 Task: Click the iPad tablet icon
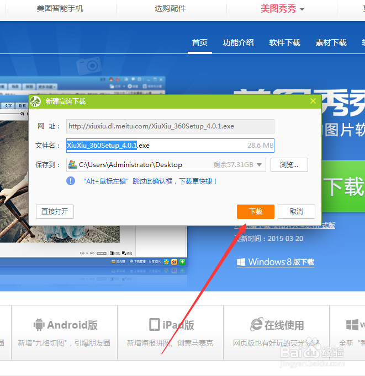pos(155,324)
